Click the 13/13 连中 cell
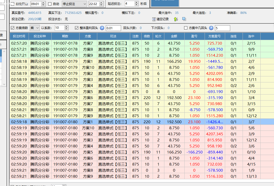Image resolution: width=274 pixels, height=186 pixels. (x=251, y=176)
